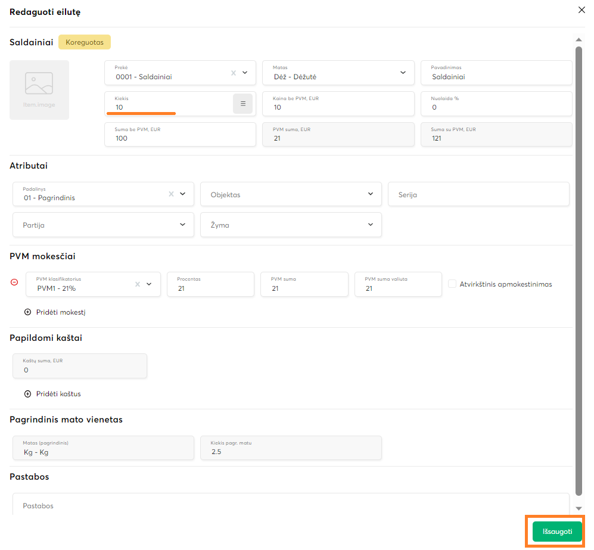
Task: Expand the Objektas dropdown
Action: pos(371,194)
